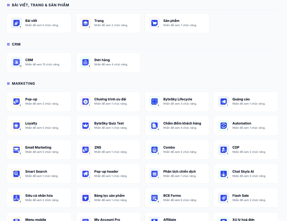The image size is (287, 221).
Task: Click the Siêu cá nhân hóa nodes icon
Action: [x=17, y=198]
